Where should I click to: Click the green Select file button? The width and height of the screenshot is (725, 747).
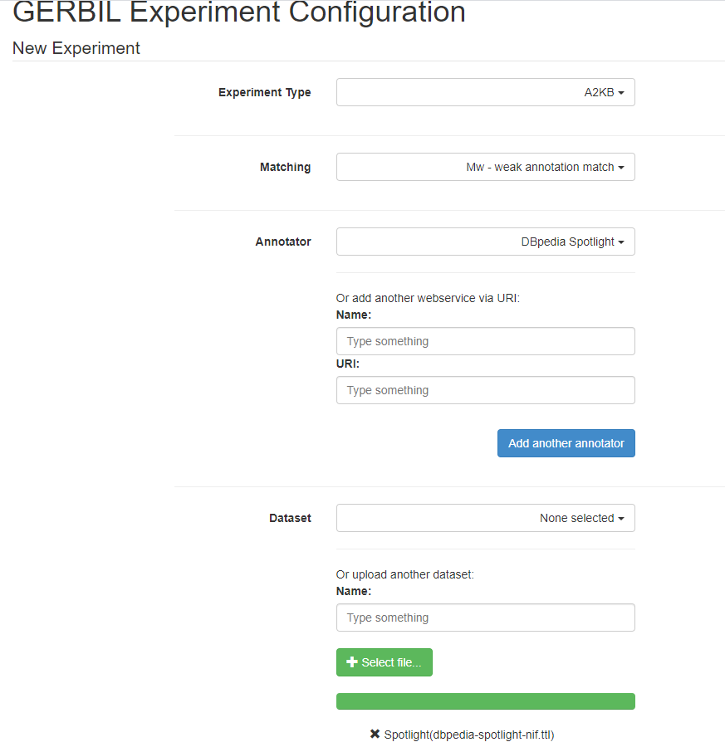pyautogui.click(x=384, y=662)
